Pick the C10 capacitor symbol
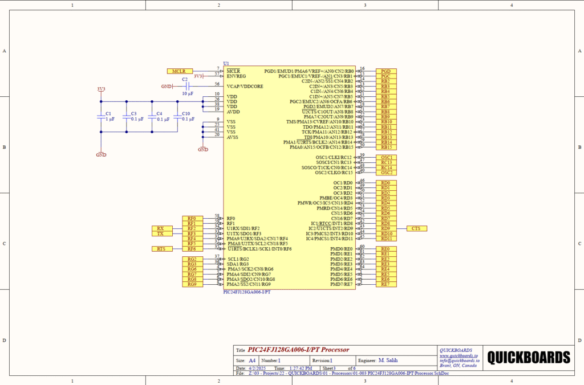The width and height of the screenshot is (584, 385). point(177,116)
